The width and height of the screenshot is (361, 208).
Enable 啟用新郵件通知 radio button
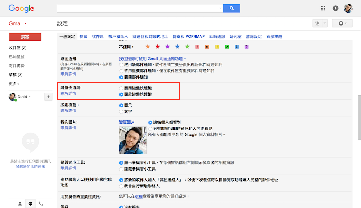point(121,65)
